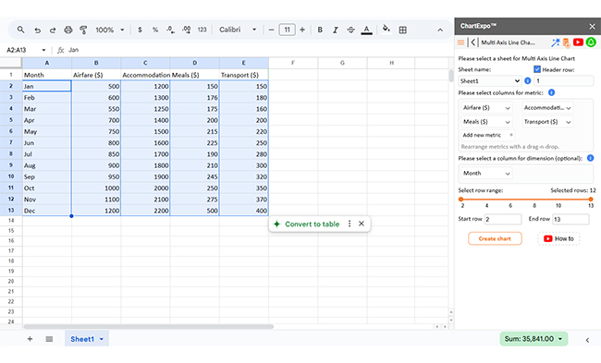
Task: Click info icon beside dimension column label
Action: point(590,158)
